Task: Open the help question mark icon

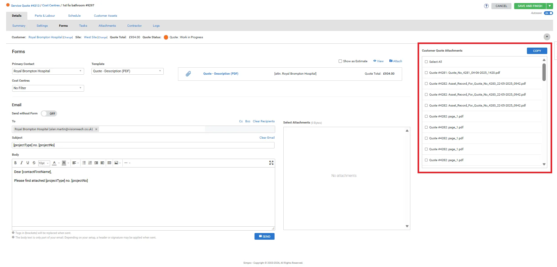Action: (486, 6)
